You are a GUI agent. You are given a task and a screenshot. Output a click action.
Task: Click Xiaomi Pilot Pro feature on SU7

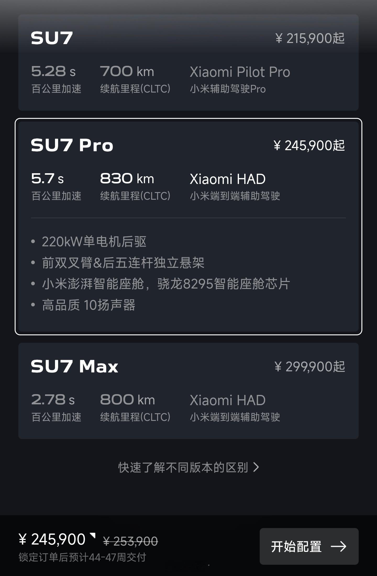pos(240,72)
